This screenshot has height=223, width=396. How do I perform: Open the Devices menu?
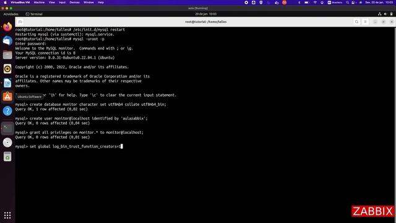coord(74,2)
